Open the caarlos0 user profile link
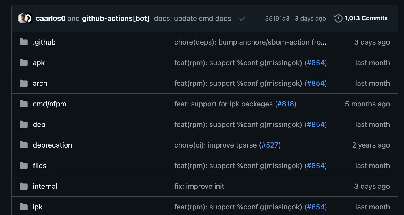This screenshot has height=215, width=404. tap(51, 19)
